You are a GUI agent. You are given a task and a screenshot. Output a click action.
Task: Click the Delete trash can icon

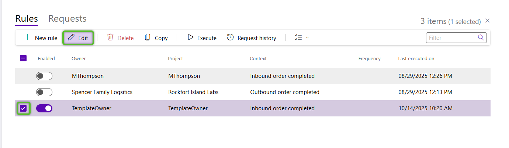click(x=110, y=37)
